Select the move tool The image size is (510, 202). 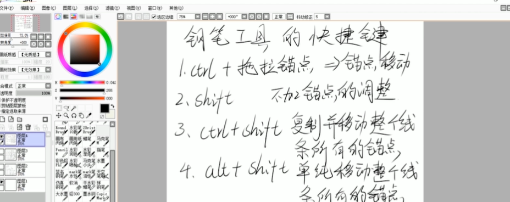pos(59,115)
